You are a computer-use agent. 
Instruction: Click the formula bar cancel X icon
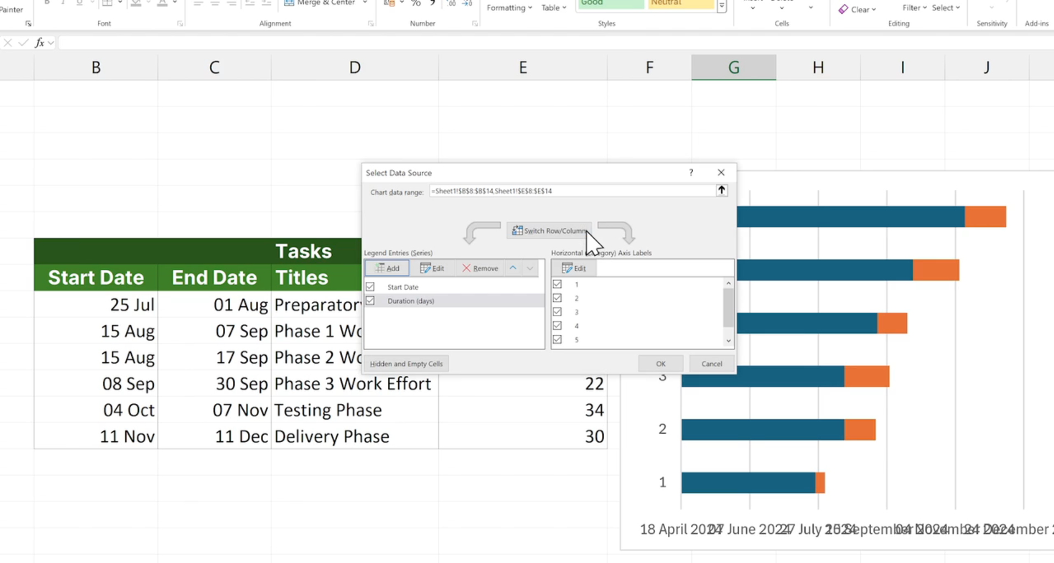(x=8, y=43)
